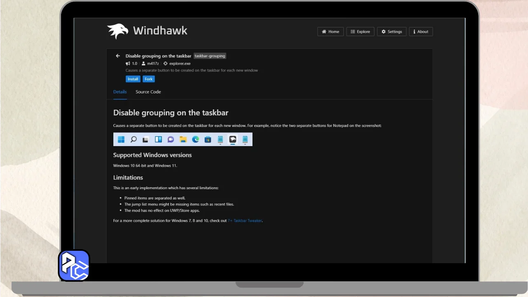Click the File Explorer folder icon in image
The height and width of the screenshot is (297, 528).
click(183, 139)
